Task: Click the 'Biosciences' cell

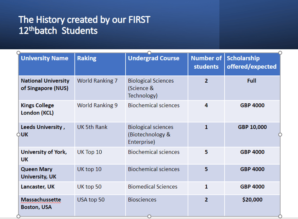Action: click(x=157, y=205)
